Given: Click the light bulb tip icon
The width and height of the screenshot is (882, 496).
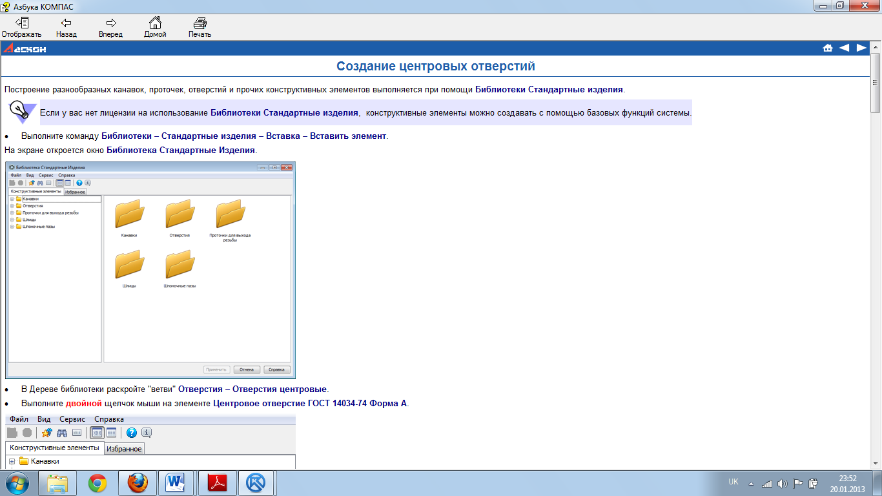Looking at the screenshot, I should tap(22, 112).
